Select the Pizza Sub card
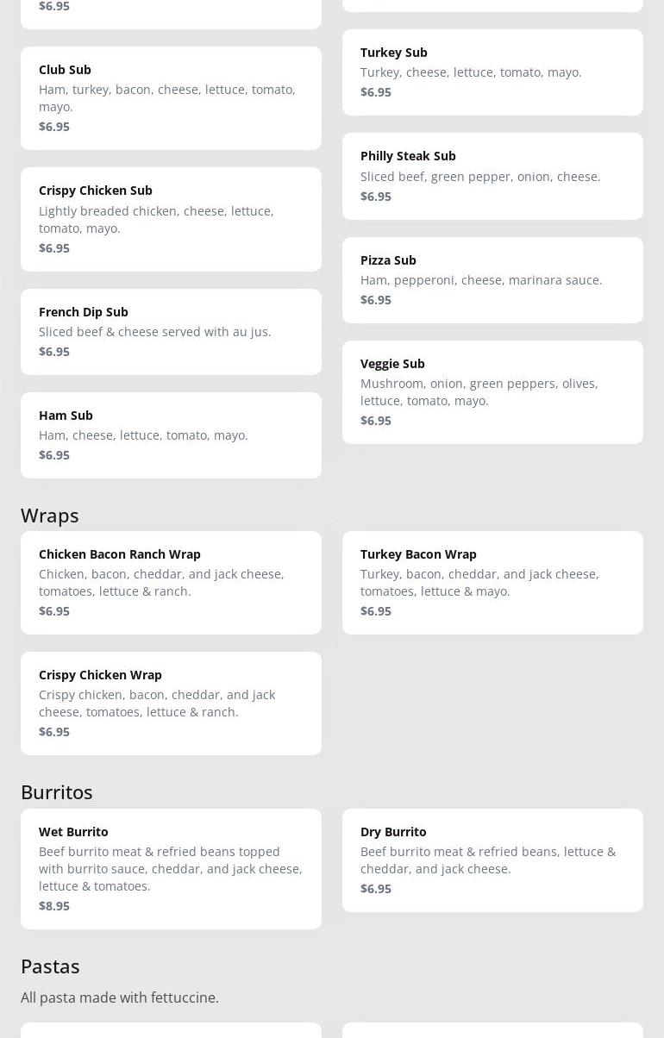 [x=492, y=279]
